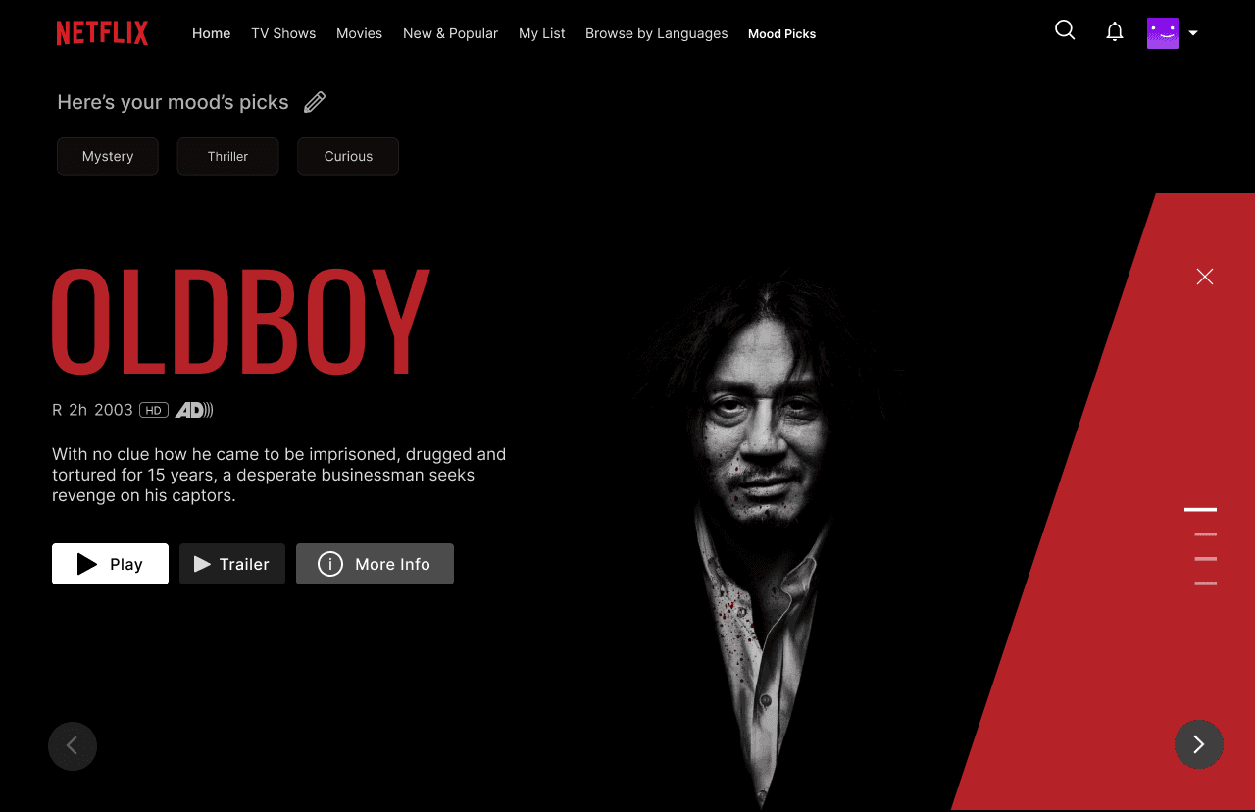Open the Browse by Languages menu
Viewport: 1255px width, 812px height.
pos(657,33)
